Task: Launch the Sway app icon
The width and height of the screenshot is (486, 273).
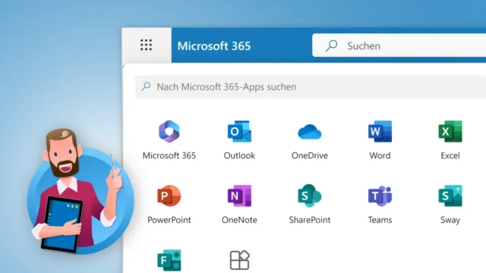Action: [x=450, y=196]
